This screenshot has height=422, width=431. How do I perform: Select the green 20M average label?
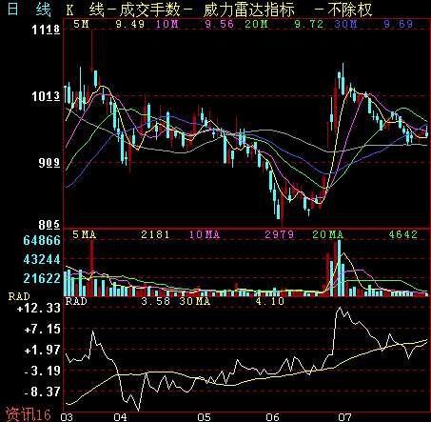[x=256, y=24]
